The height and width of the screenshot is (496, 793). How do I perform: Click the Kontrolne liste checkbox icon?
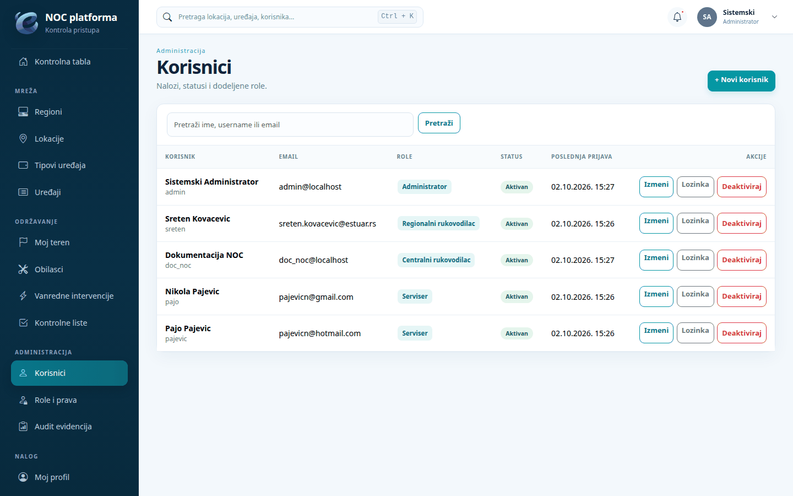[23, 323]
